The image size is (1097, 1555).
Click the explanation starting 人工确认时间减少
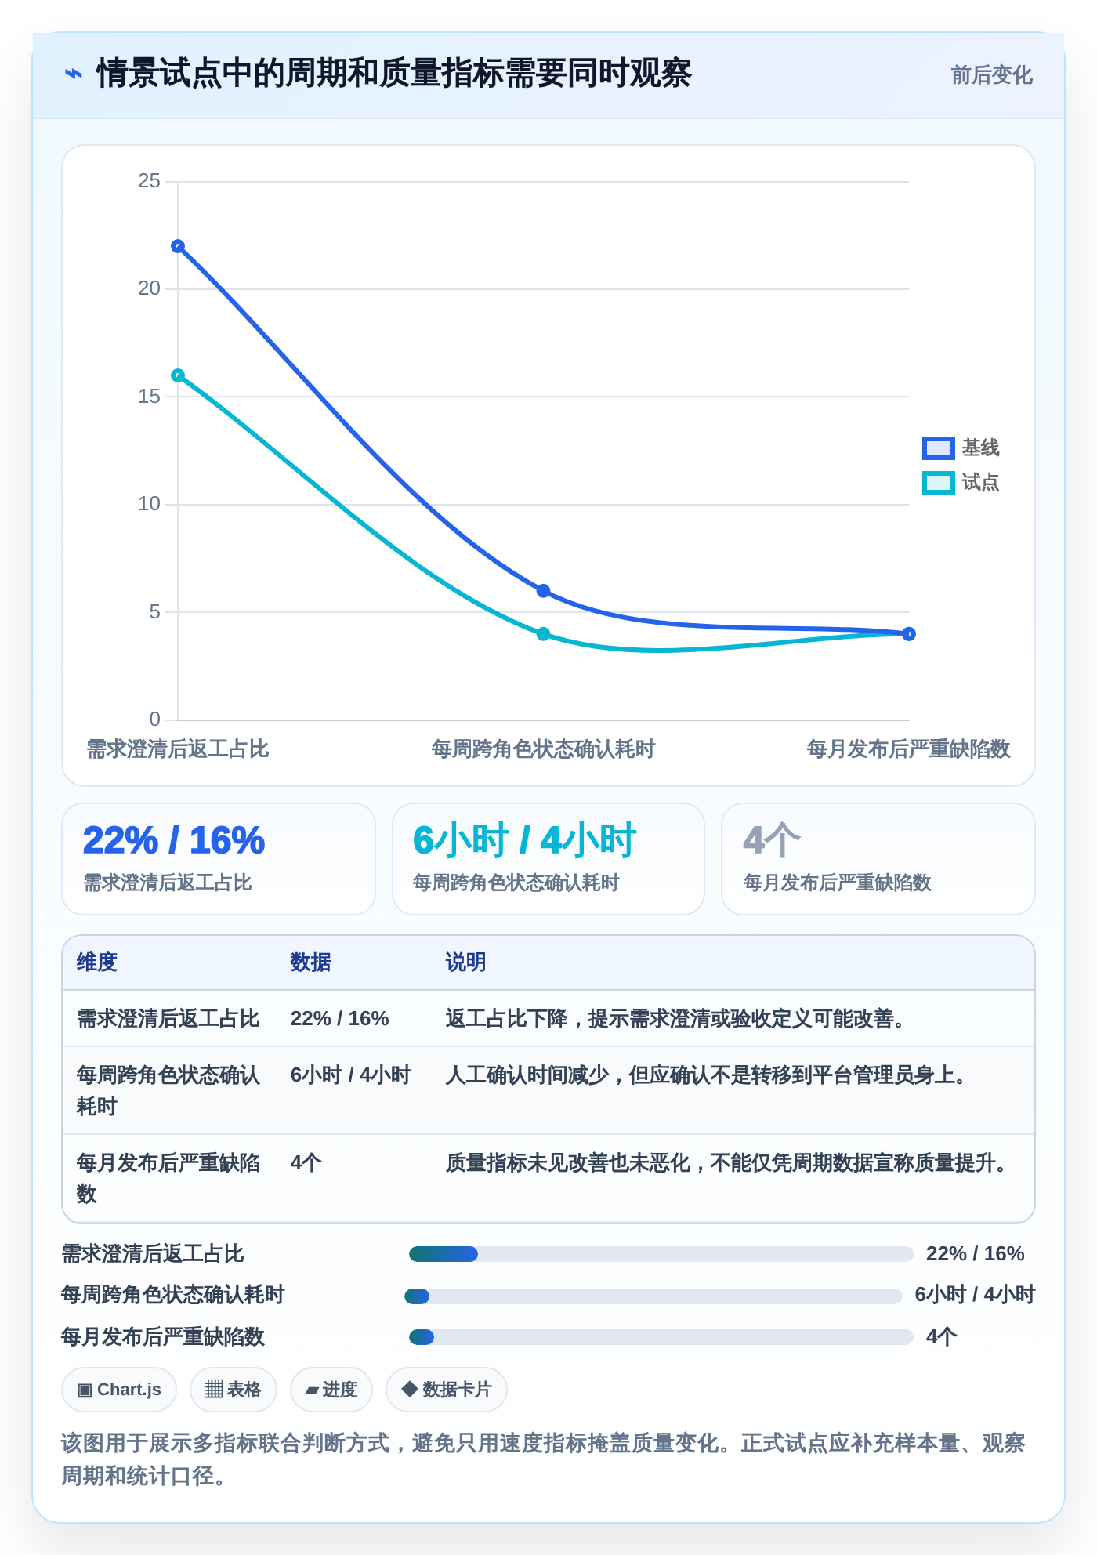(708, 1075)
